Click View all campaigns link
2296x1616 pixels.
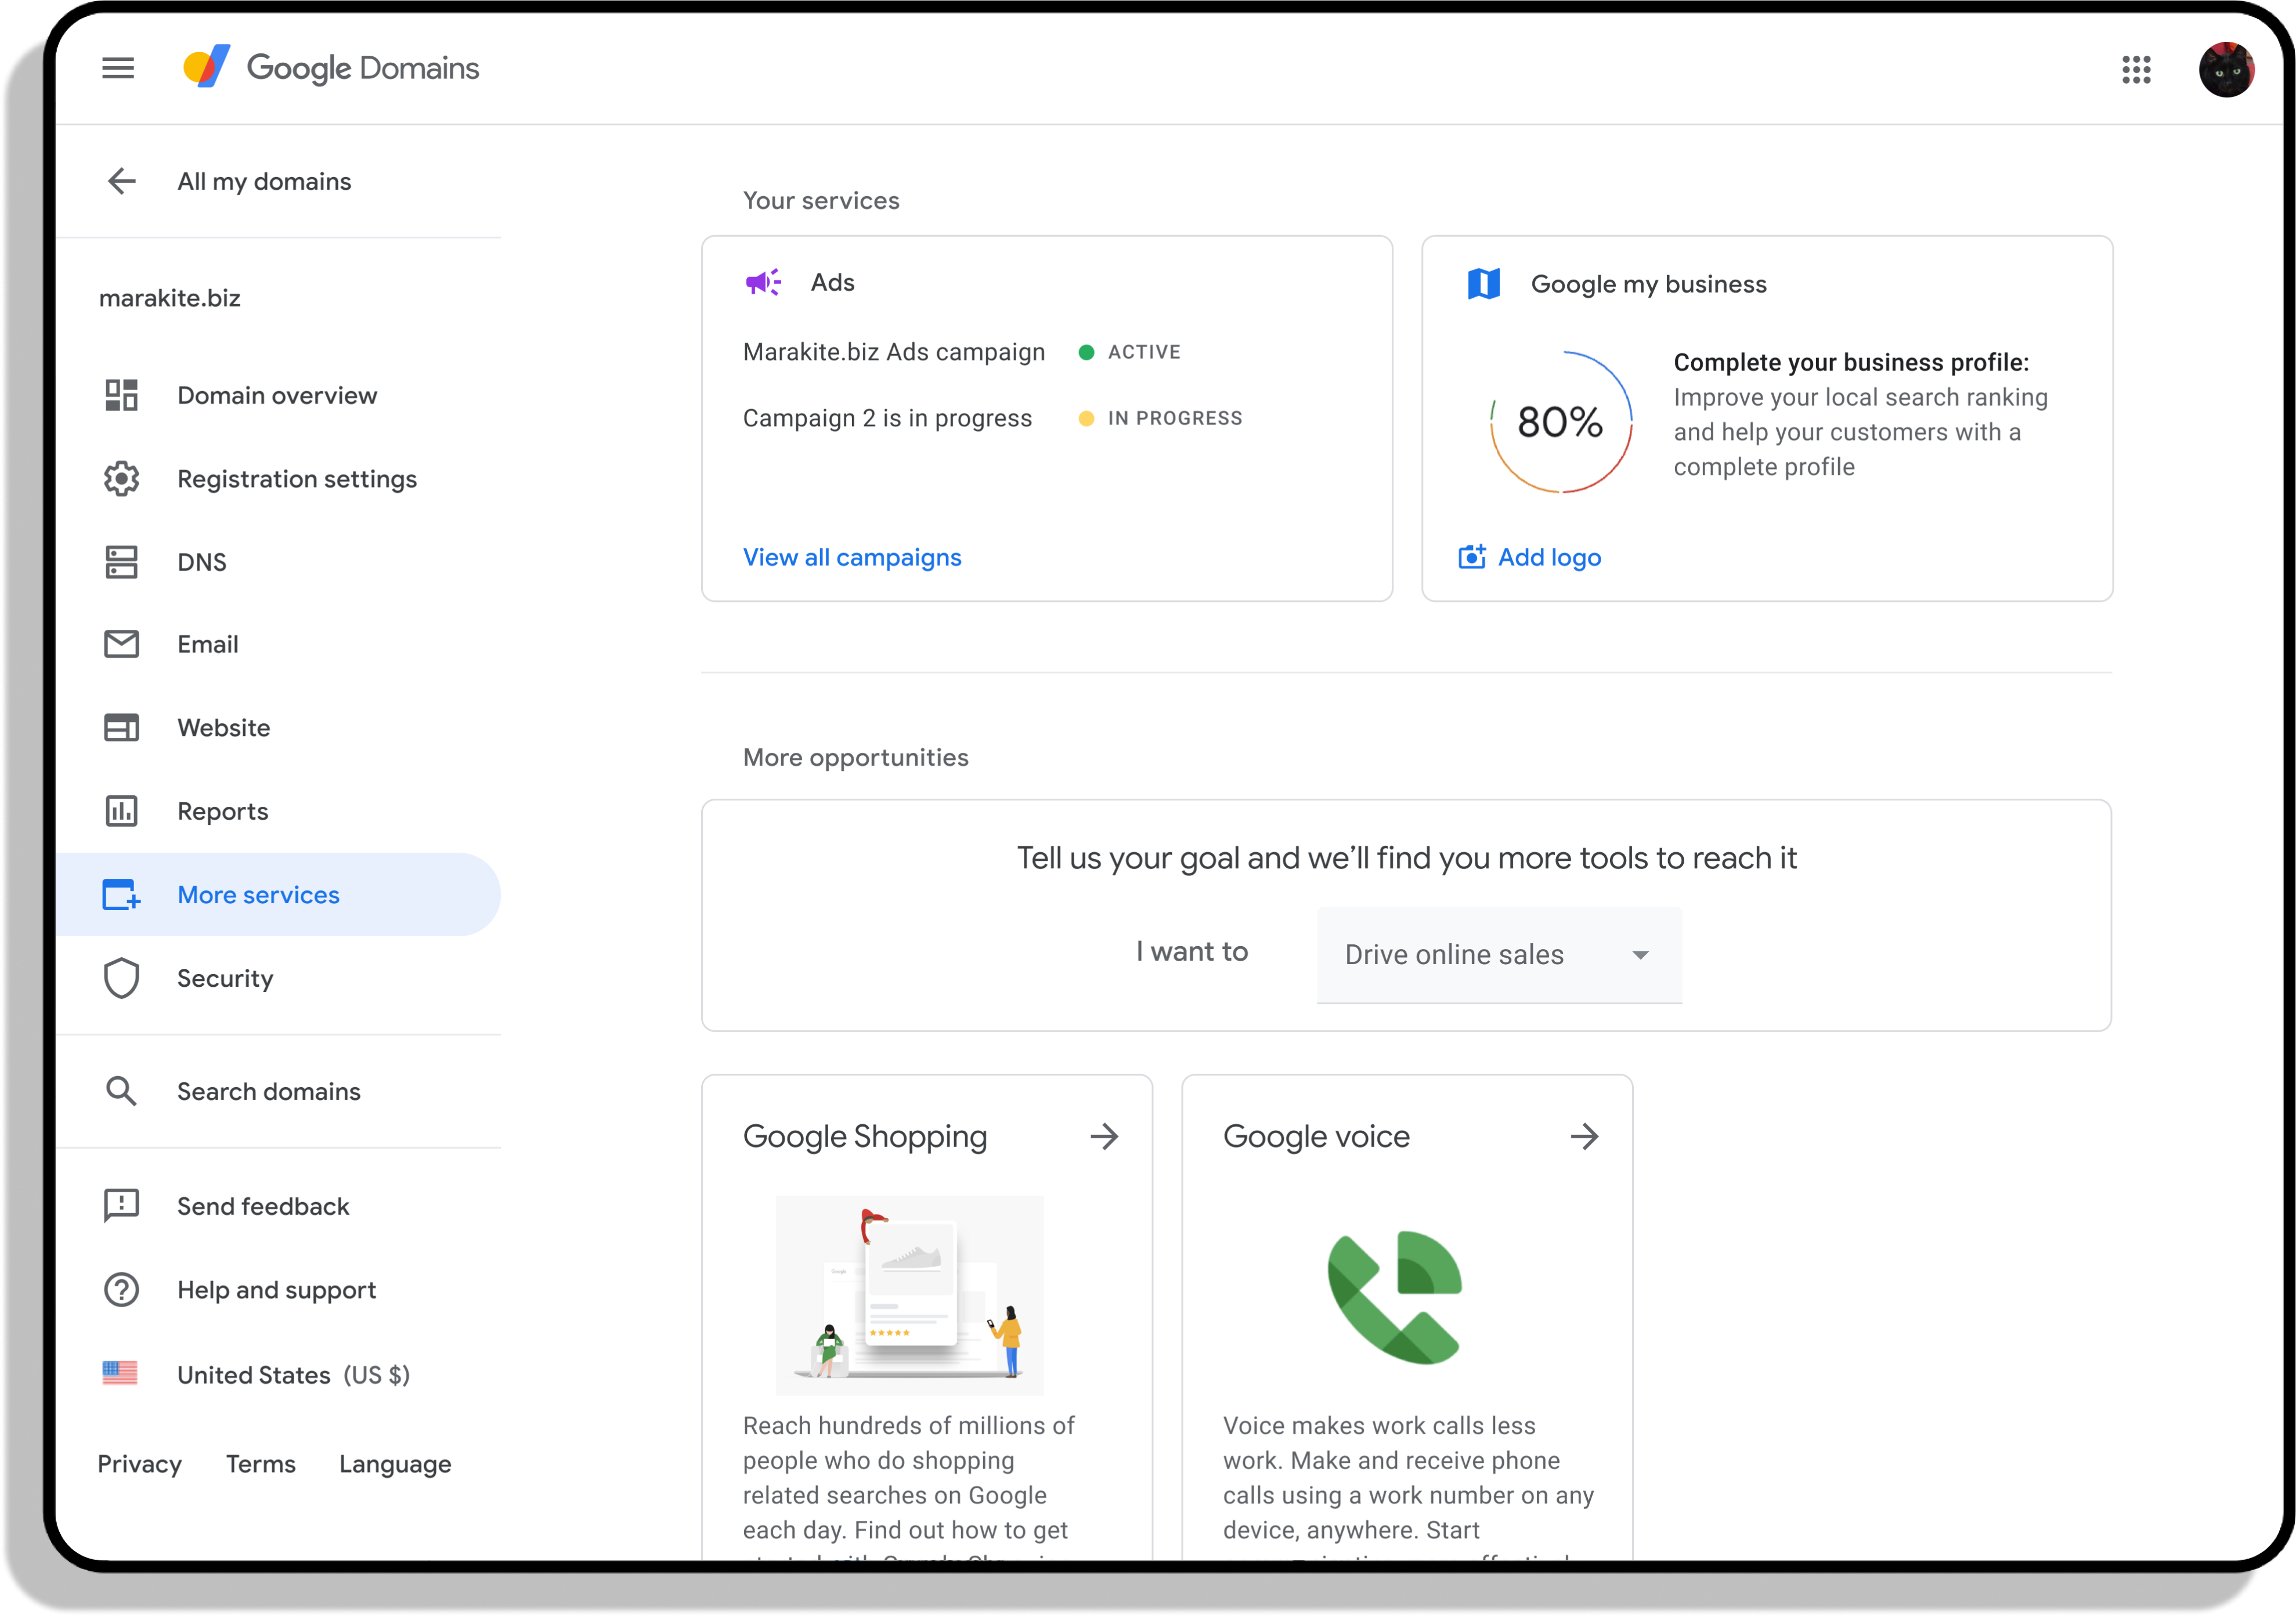pos(852,558)
